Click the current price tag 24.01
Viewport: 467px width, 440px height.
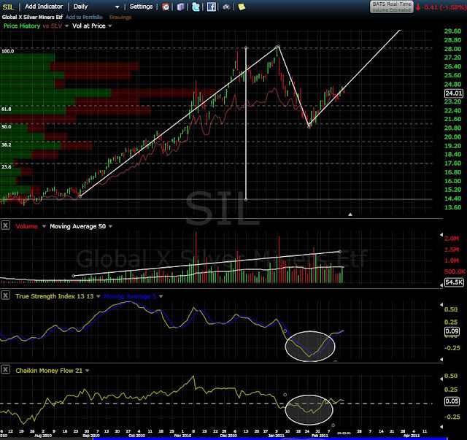(454, 93)
